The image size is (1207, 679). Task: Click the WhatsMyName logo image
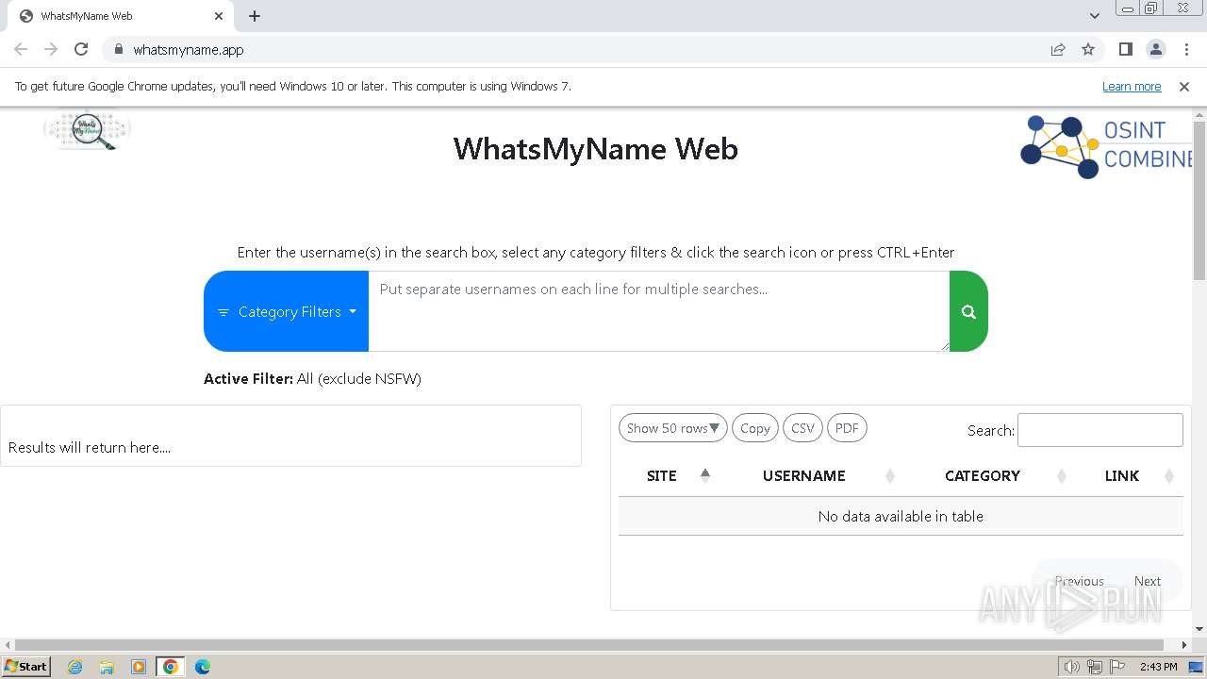[87, 130]
